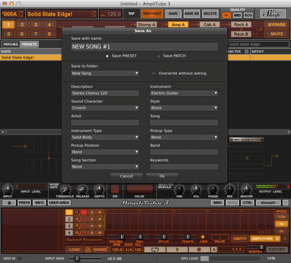
Task: Click the noise gate THRESHOLD knob
Action: point(65,189)
